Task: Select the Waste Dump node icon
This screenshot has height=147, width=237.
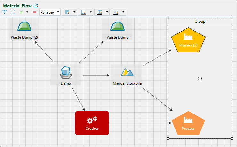Action: (x=118, y=26)
